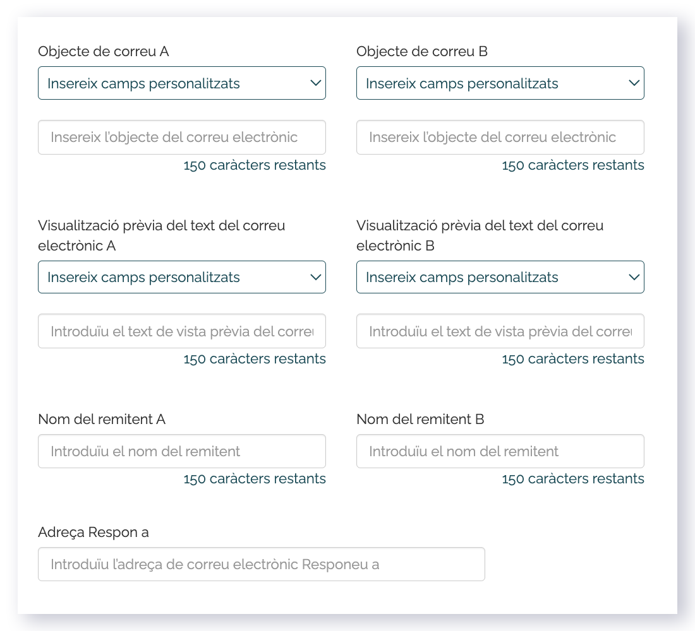Select the Nom del remitent B text field
The width and height of the screenshot is (695, 631).
point(500,451)
